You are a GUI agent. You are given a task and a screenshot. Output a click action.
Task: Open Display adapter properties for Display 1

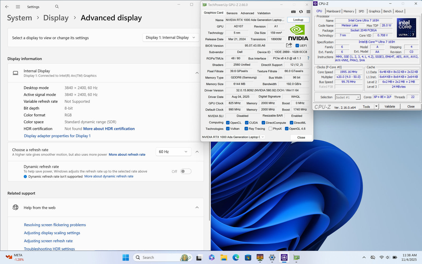tap(57, 136)
